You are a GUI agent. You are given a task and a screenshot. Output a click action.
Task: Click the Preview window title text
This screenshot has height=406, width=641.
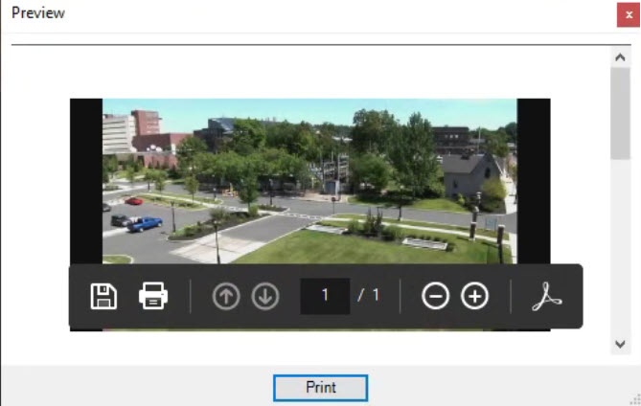38,13
